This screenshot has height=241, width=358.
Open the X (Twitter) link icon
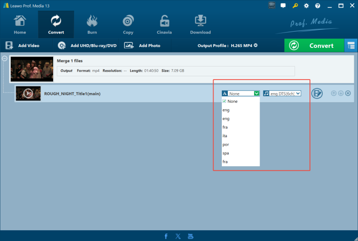pyautogui.click(x=178, y=236)
